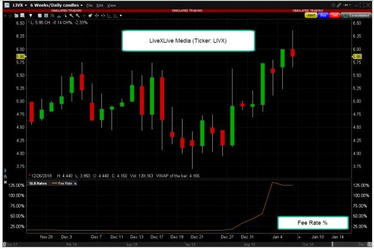374x249 pixels.
Task: Click the SLB Rates panel label
Action: point(38,183)
